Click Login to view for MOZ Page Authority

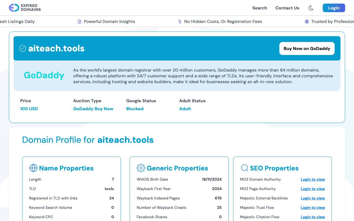(313, 189)
